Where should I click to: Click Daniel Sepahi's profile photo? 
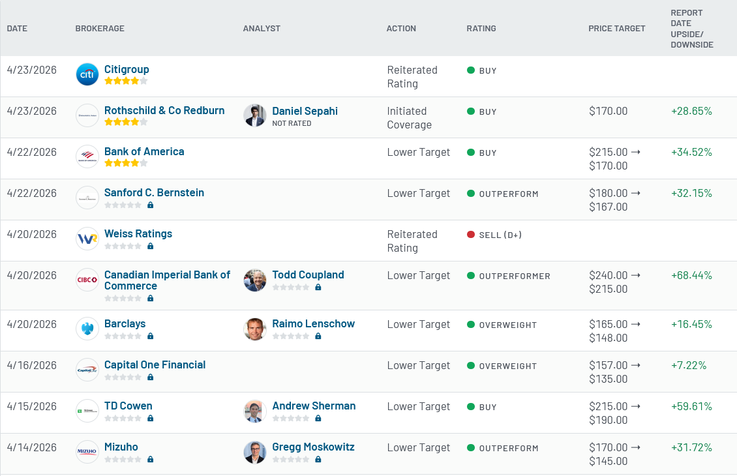click(255, 115)
